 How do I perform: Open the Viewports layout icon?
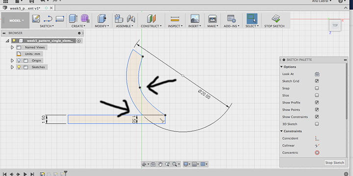202,164
